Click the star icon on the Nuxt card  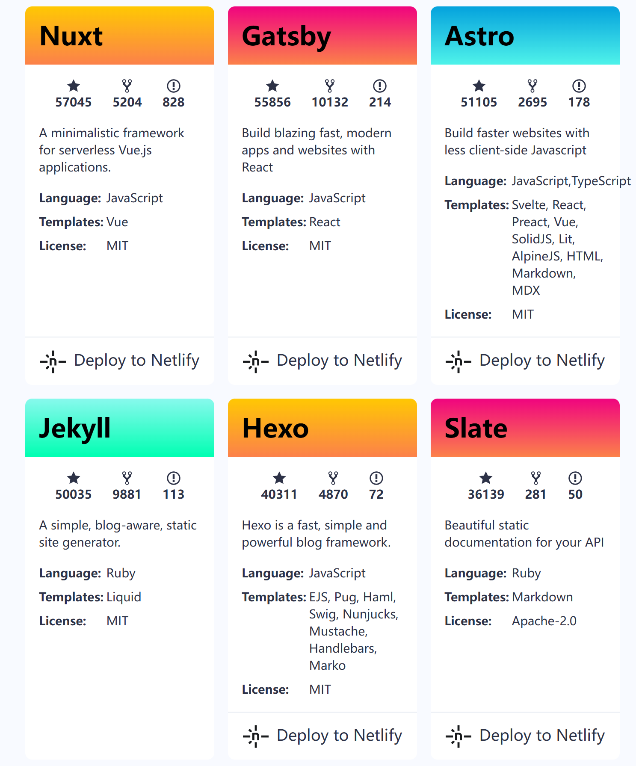click(x=73, y=86)
